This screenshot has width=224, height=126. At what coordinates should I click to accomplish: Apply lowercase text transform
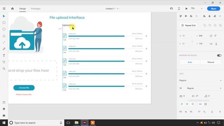point(186,112)
